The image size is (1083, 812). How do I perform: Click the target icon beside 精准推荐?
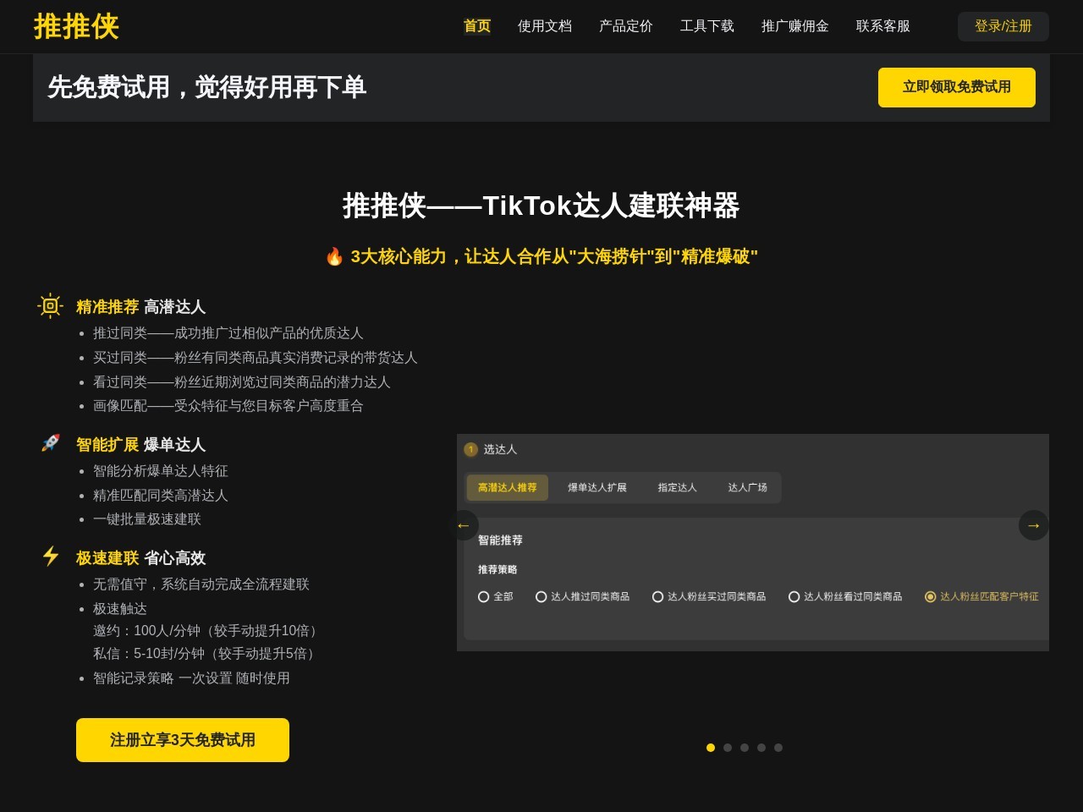50,306
